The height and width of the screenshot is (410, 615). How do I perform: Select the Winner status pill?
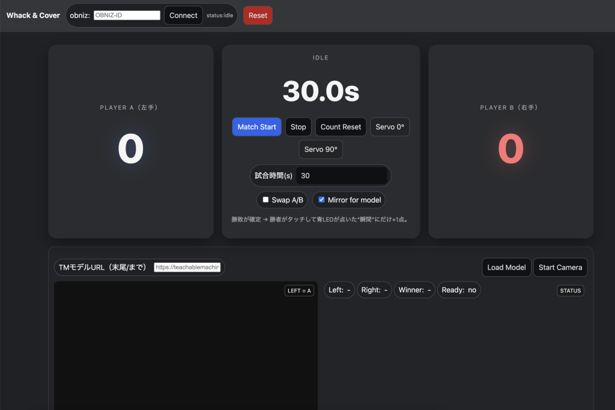click(414, 290)
